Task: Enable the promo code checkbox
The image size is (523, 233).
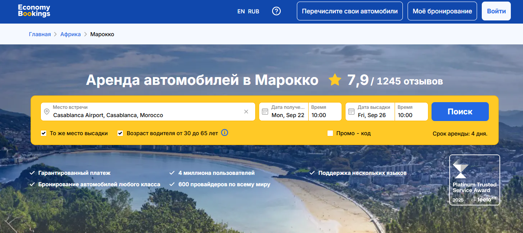Action: (330, 133)
